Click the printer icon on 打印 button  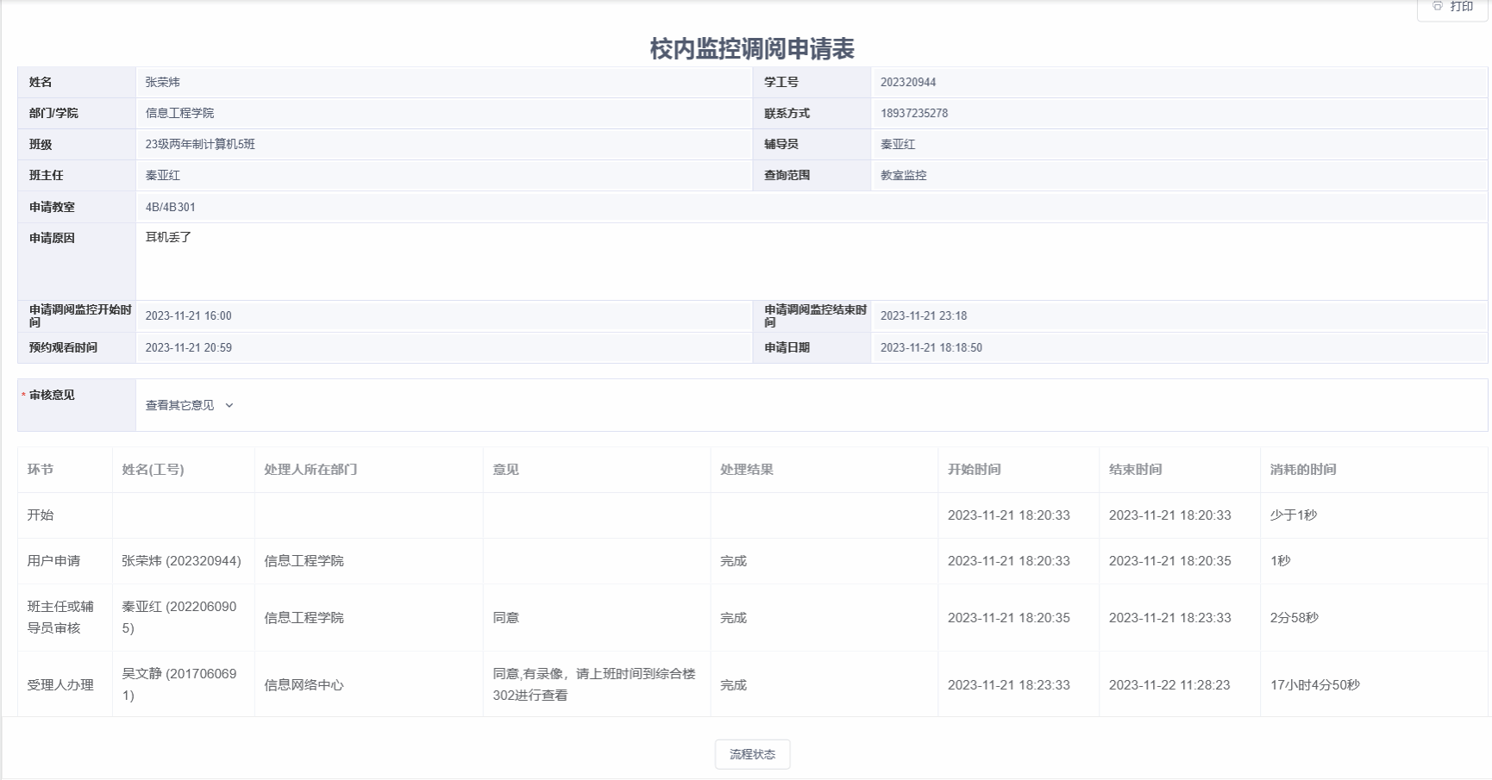point(1437,6)
